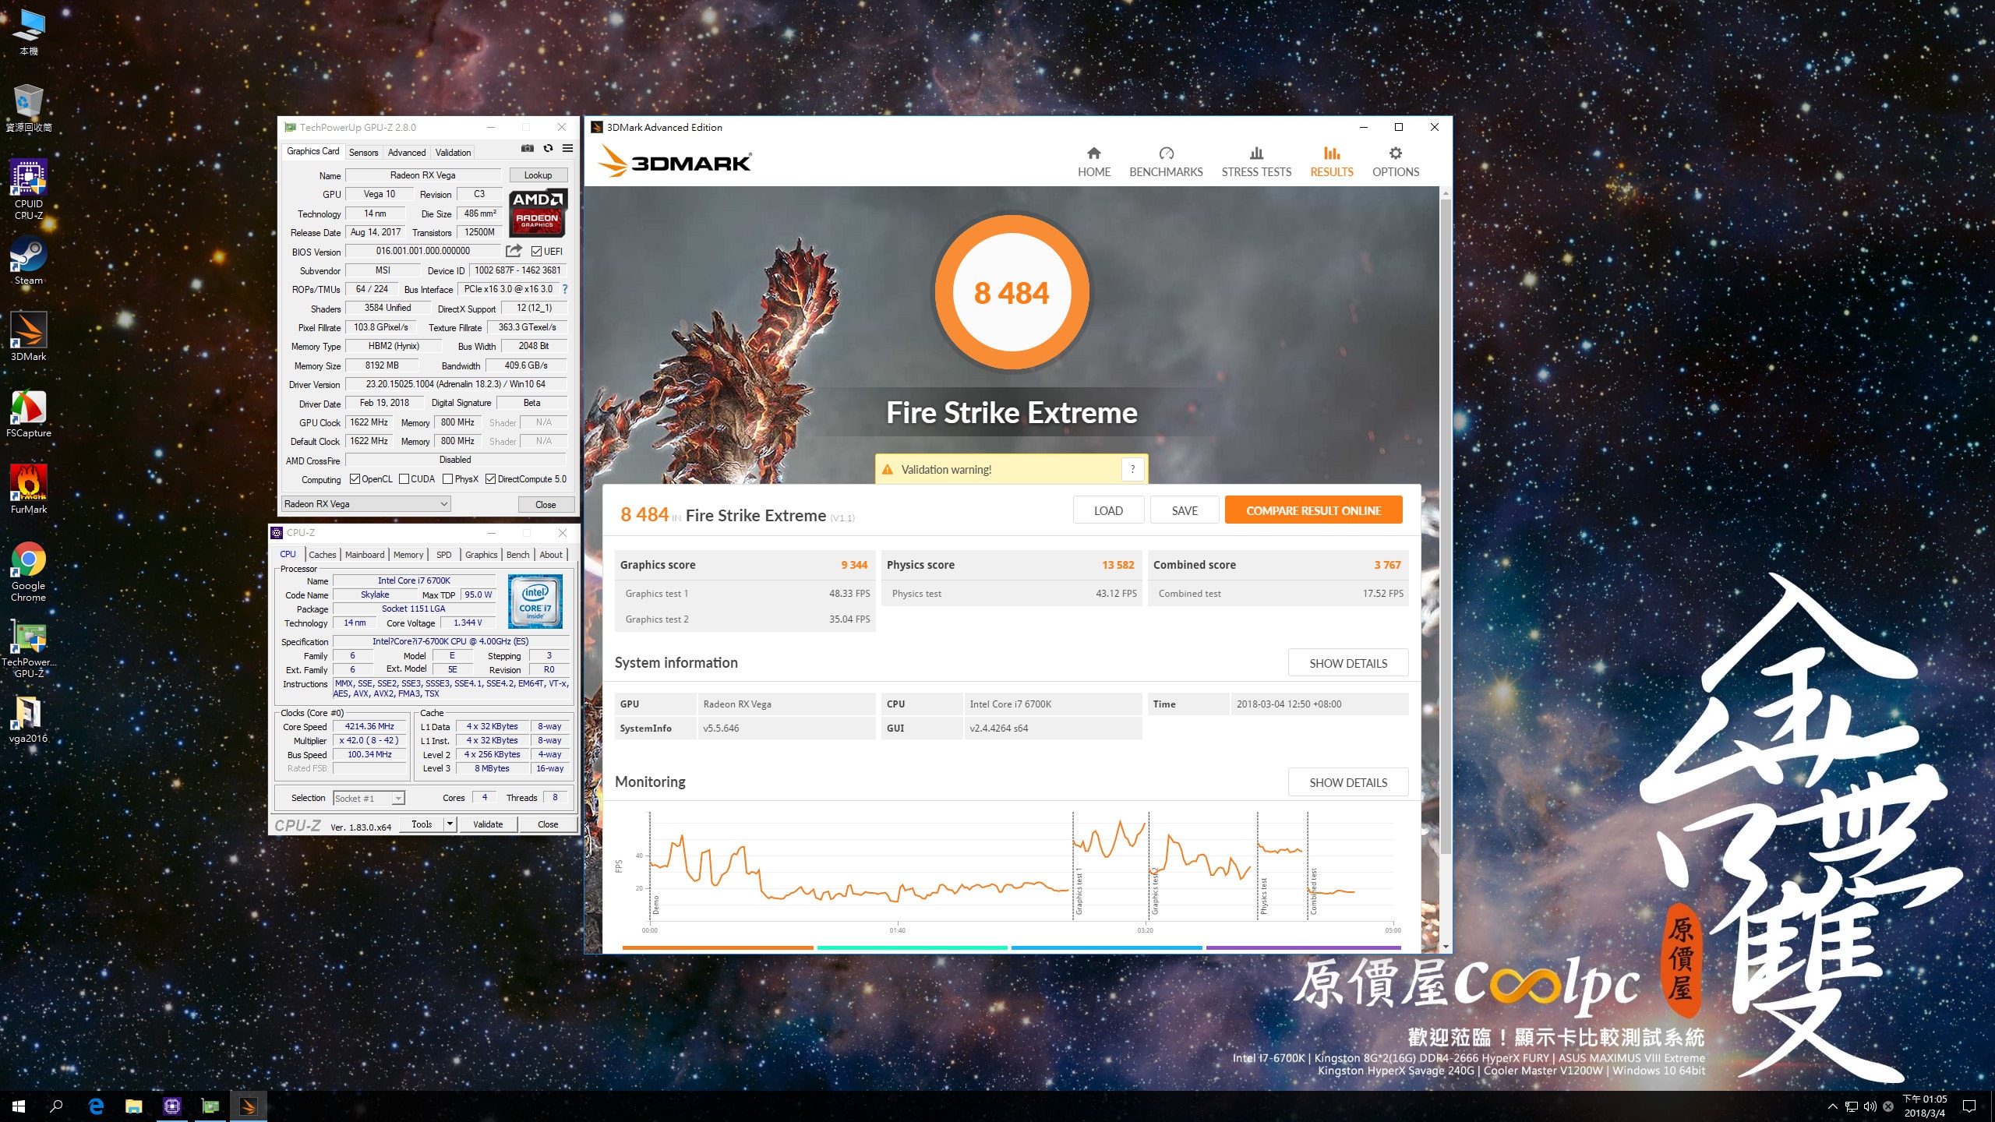1995x1122 pixels.
Task: Click the Validation warning banner
Action: point(1011,469)
